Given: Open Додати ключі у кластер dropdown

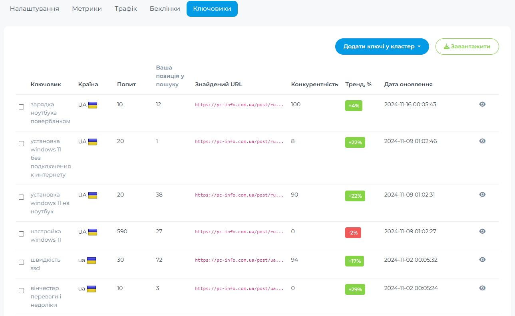Looking at the screenshot, I should click(x=382, y=46).
